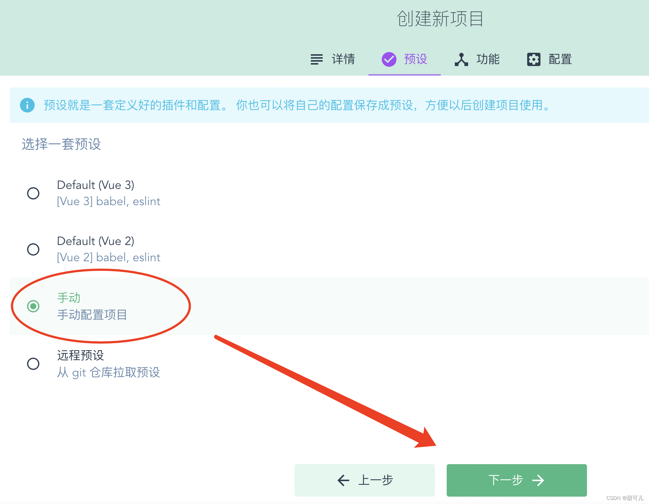Proceed with the 下一步 button
The height and width of the screenshot is (504, 649).
pyautogui.click(x=517, y=480)
